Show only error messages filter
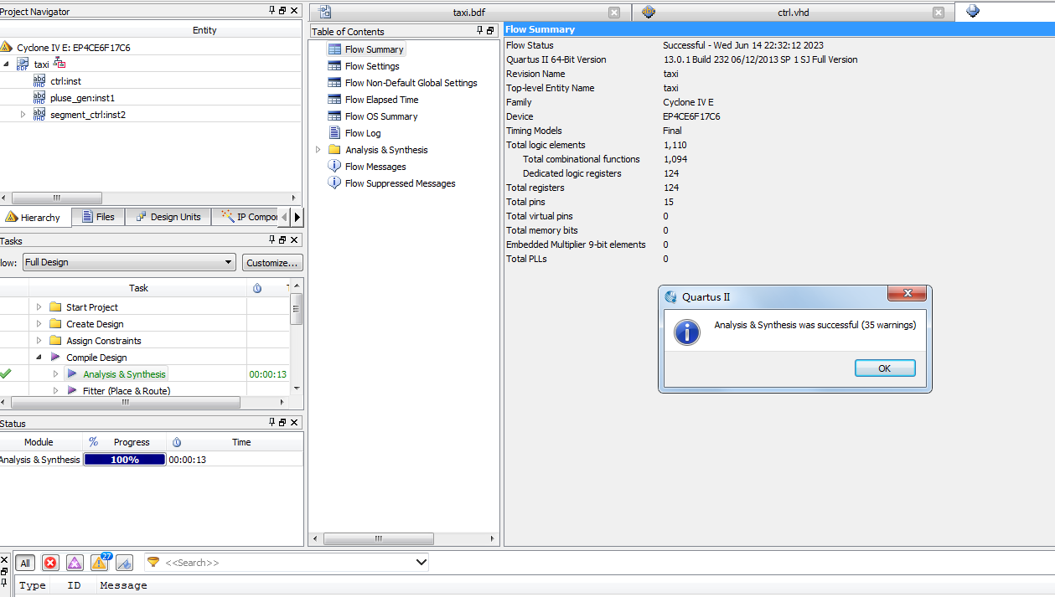The height and width of the screenshot is (597, 1055). pyautogui.click(x=50, y=563)
